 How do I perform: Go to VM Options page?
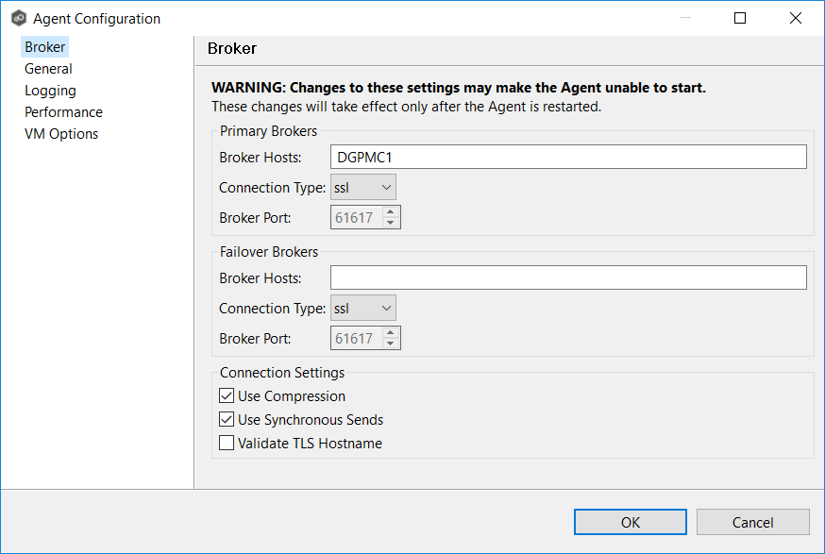pyautogui.click(x=61, y=134)
